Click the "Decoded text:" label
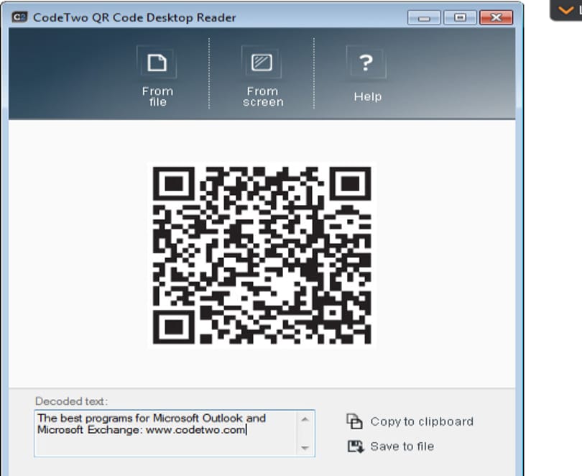The height and width of the screenshot is (476, 582). point(71,401)
